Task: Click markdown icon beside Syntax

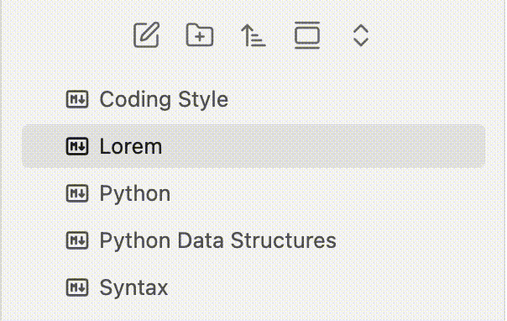Action: (x=77, y=287)
